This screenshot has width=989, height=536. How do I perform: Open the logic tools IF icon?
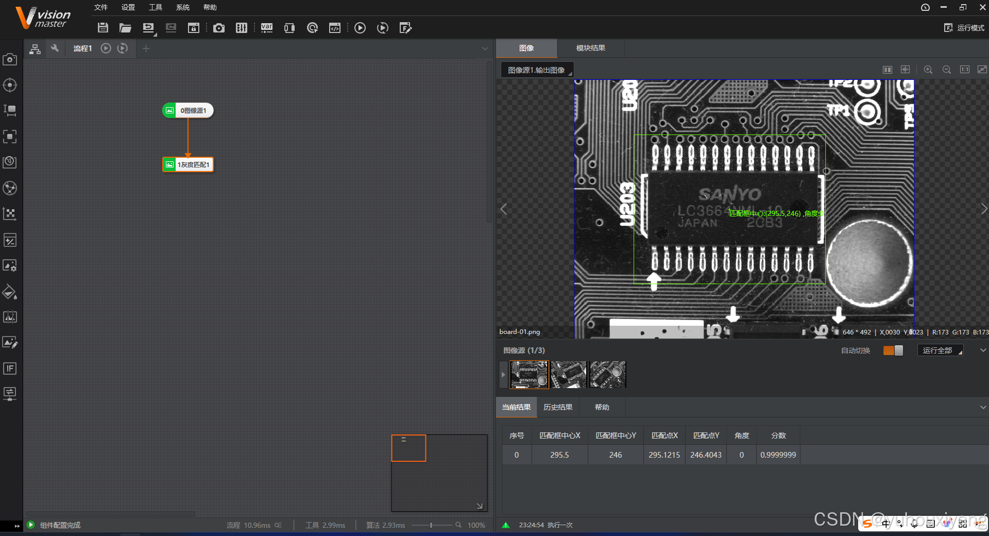(10, 368)
